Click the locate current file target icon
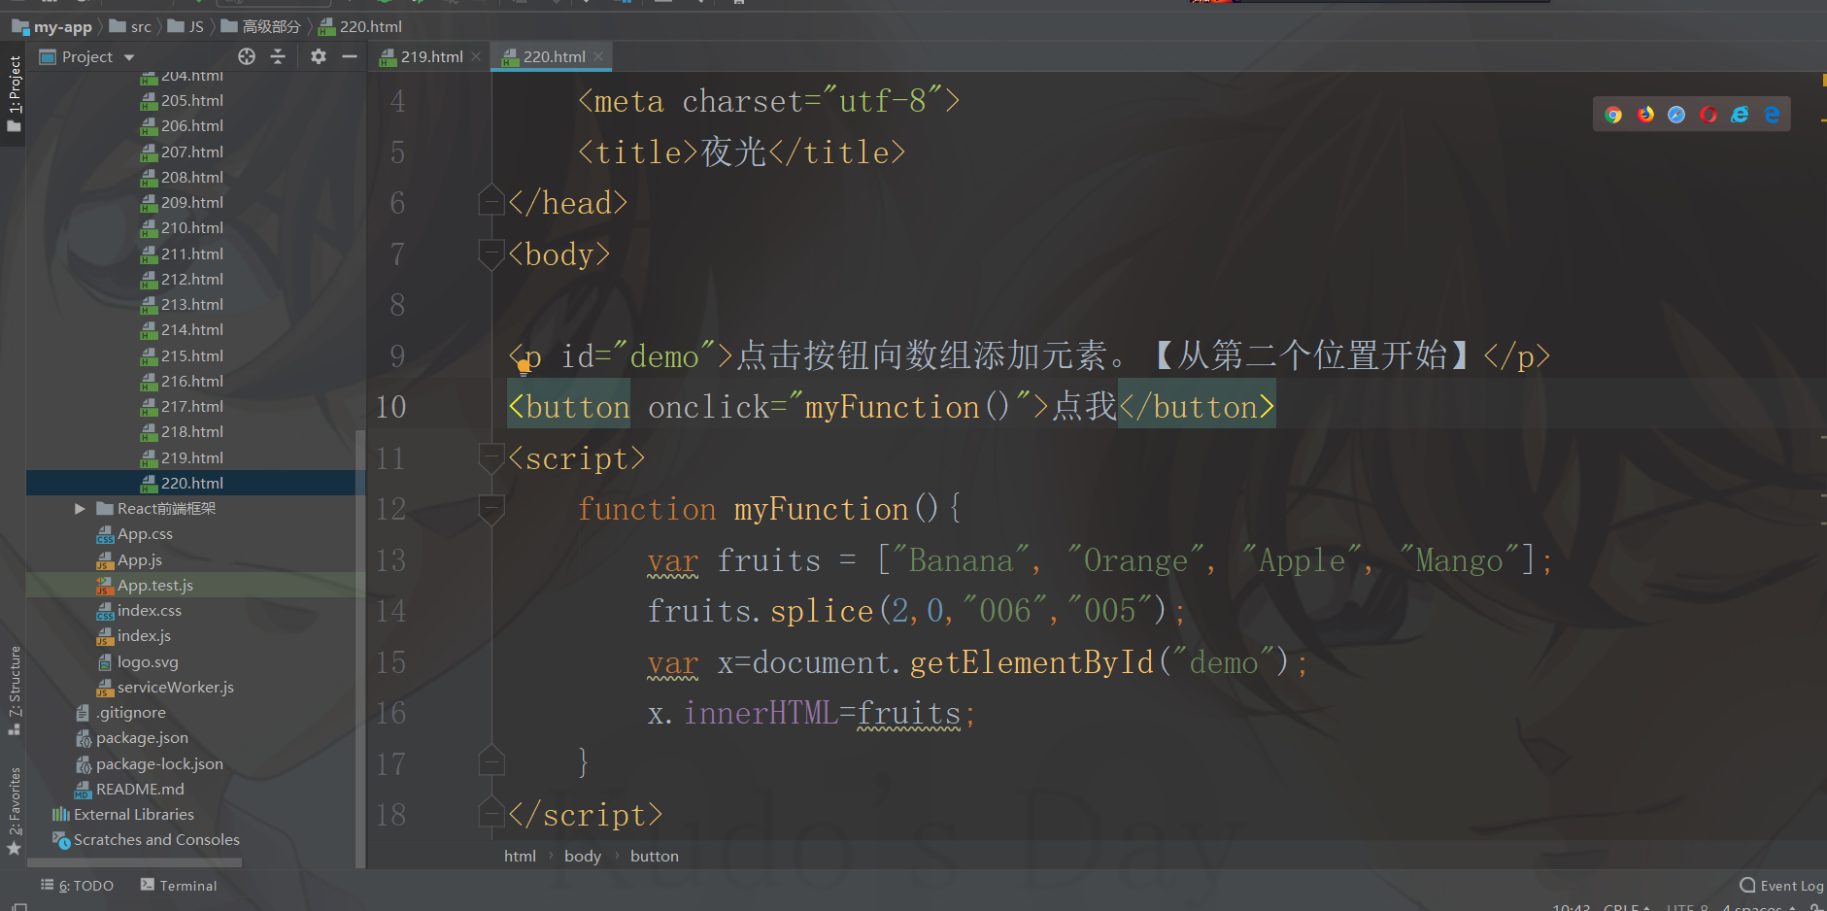This screenshot has height=911, width=1827. click(x=247, y=56)
